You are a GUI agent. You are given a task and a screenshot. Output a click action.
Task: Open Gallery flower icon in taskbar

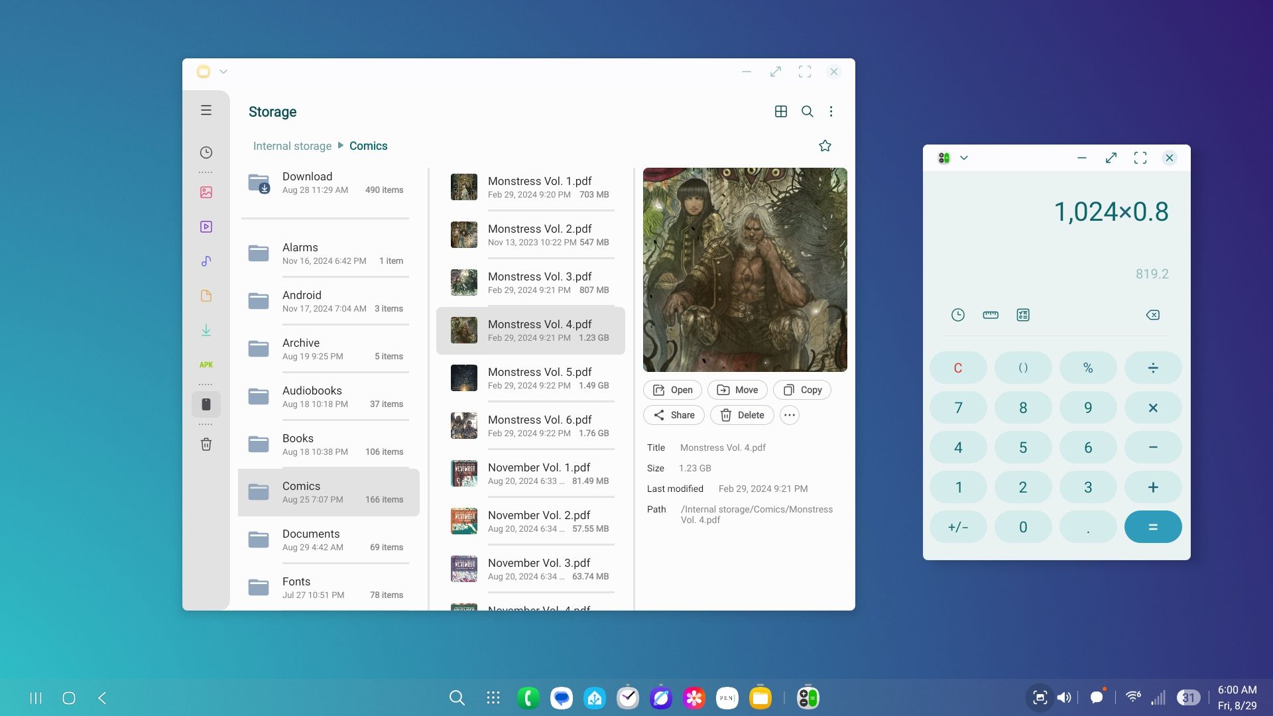[x=694, y=697]
